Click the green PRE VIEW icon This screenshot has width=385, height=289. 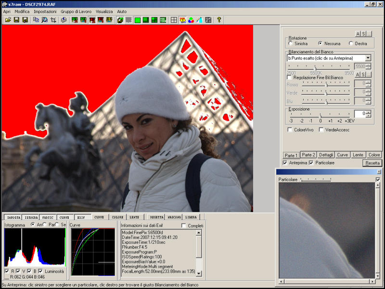tap(163, 20)
